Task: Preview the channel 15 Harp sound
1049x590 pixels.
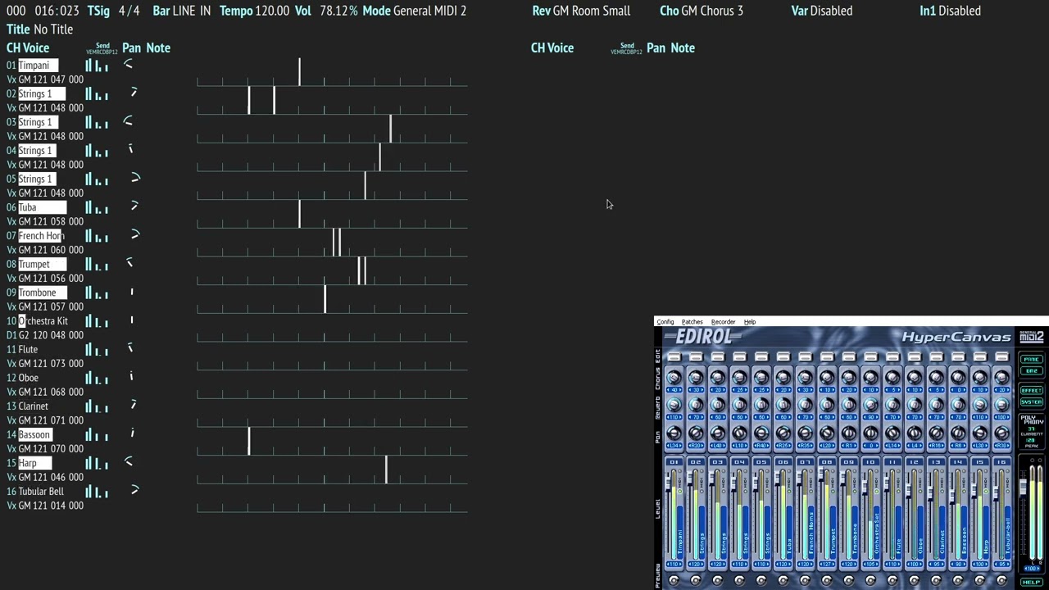Action: [980, 580]
